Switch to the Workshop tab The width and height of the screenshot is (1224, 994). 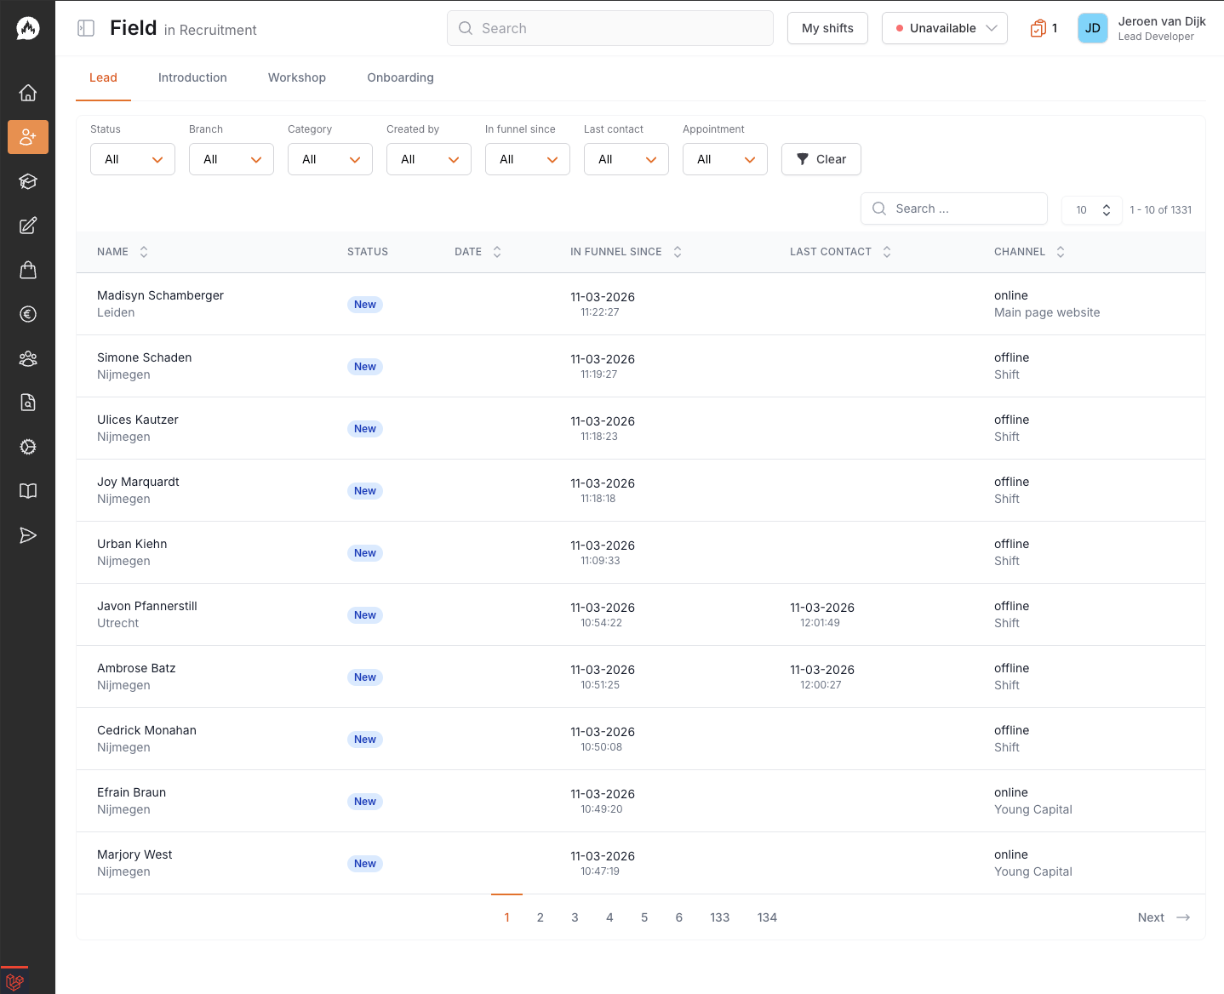[x=297, y=77]
